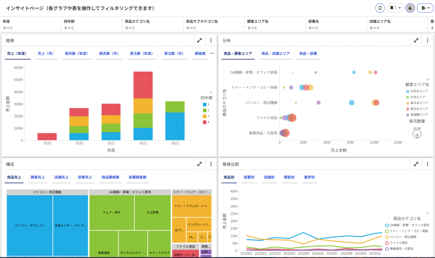Toggle 東日本エリア in the scatter legend

point(417,103)
